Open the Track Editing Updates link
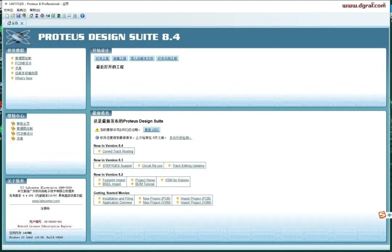Screen dimensions: 392x252 pyautogui.click(x=188, y=166)
